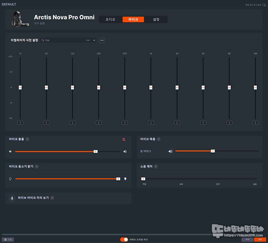Image resolution: width=268 pixels, height=243 pixels.
Task: Click the 복귀 revert button
Action: [x=247, y=240]
